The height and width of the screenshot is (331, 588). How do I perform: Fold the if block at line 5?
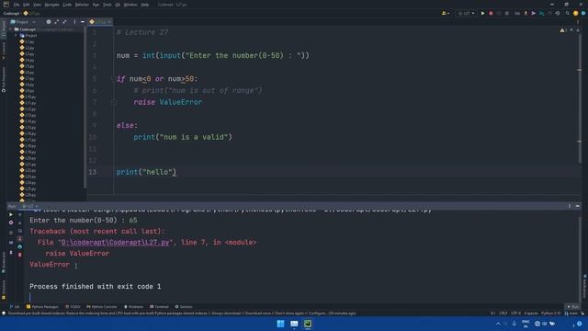[x=113, y=79]
